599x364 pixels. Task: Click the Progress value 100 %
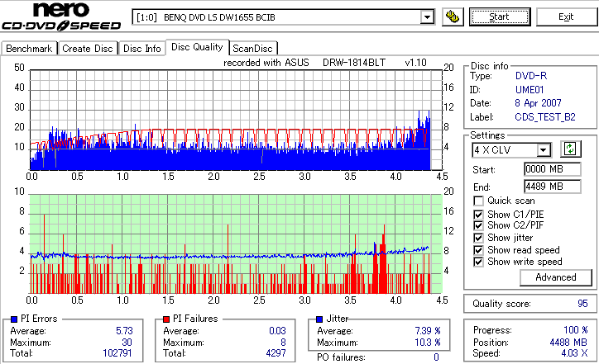[575, 330]
